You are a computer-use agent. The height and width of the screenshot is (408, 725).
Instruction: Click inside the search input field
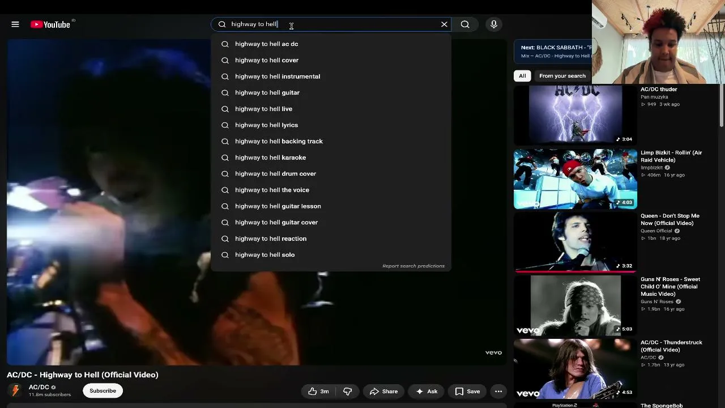(331, 24)
